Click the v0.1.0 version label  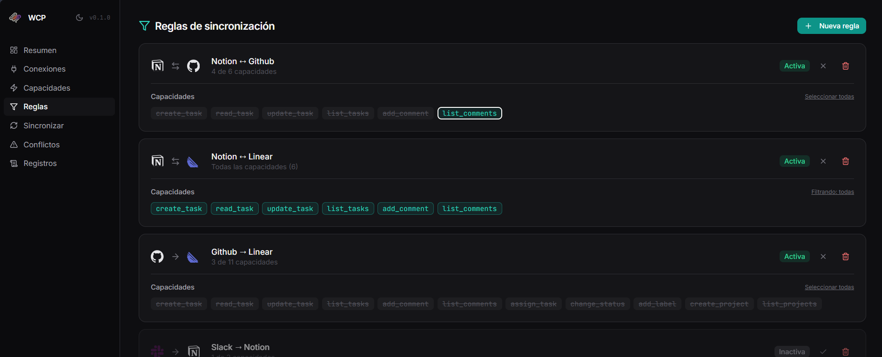coord(100,18)
